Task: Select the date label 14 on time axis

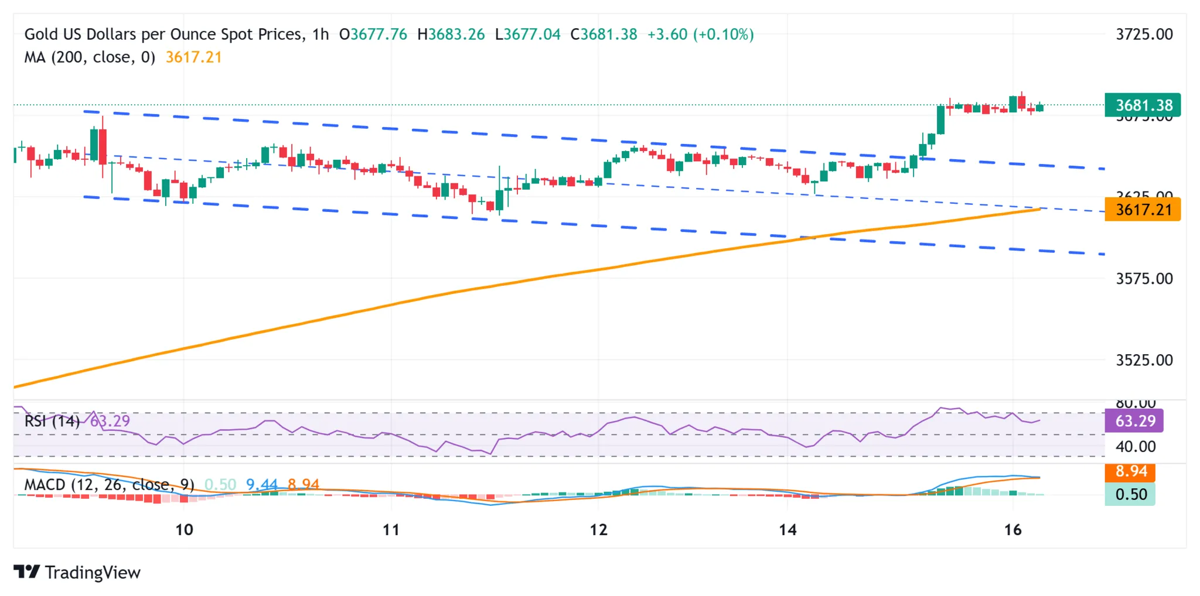Action: pos(788,530)
